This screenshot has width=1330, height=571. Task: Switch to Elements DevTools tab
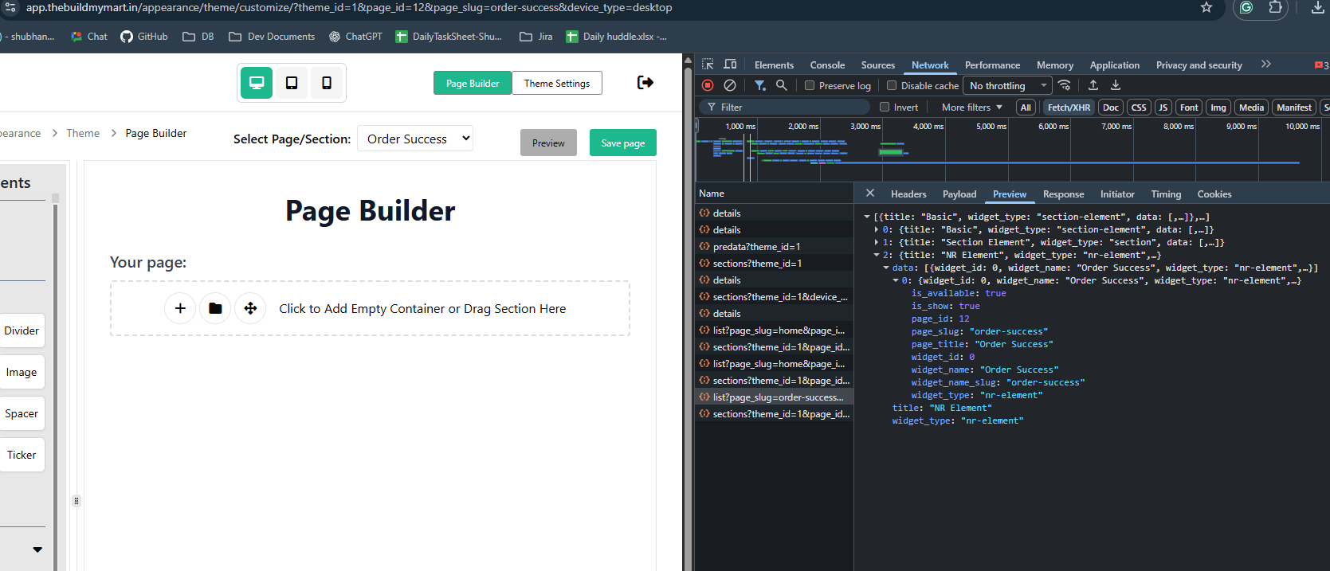point(774,65)
